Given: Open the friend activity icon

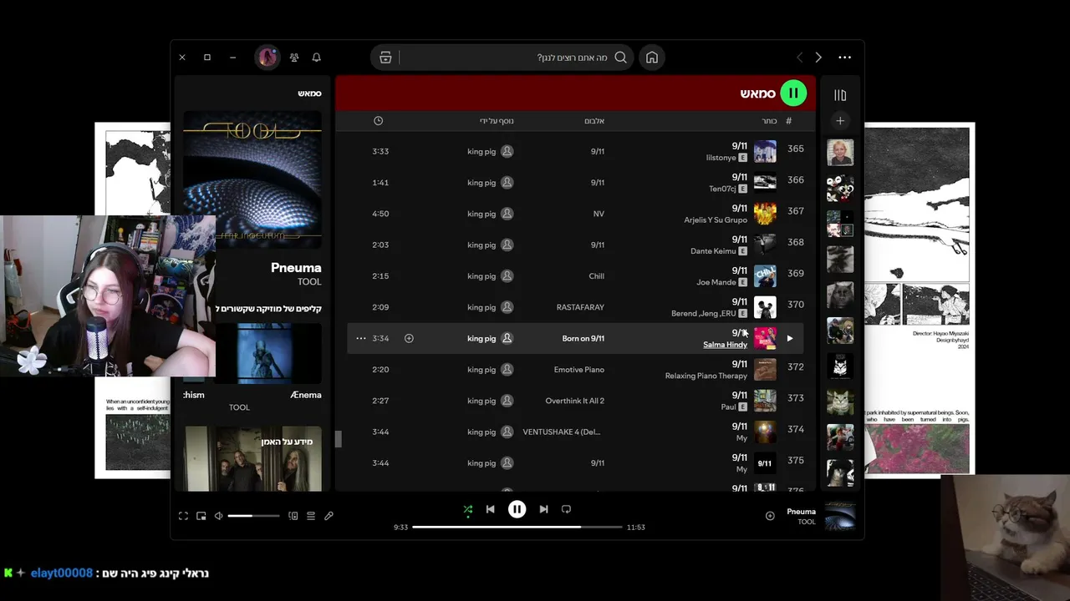Looking at the screenshot, I should [294, 58].
